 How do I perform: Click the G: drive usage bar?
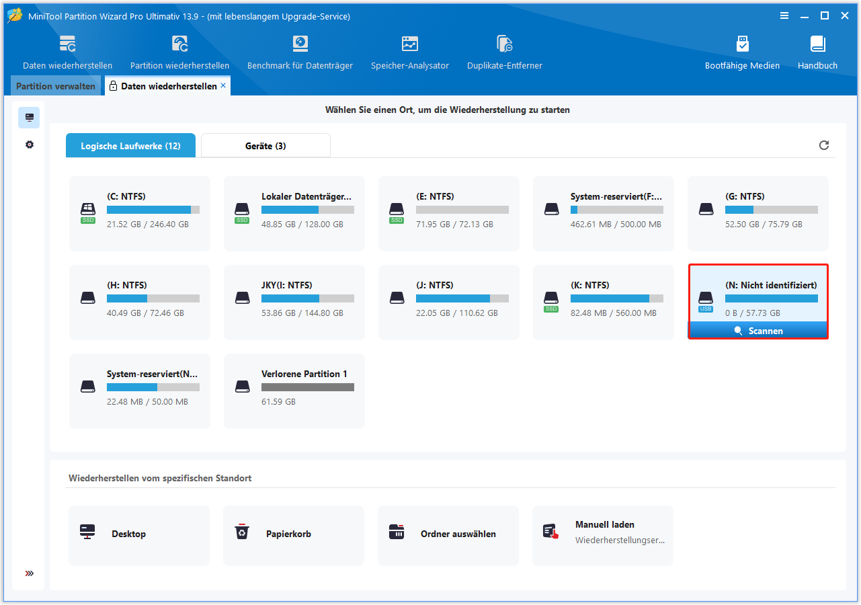click(772, 210)
